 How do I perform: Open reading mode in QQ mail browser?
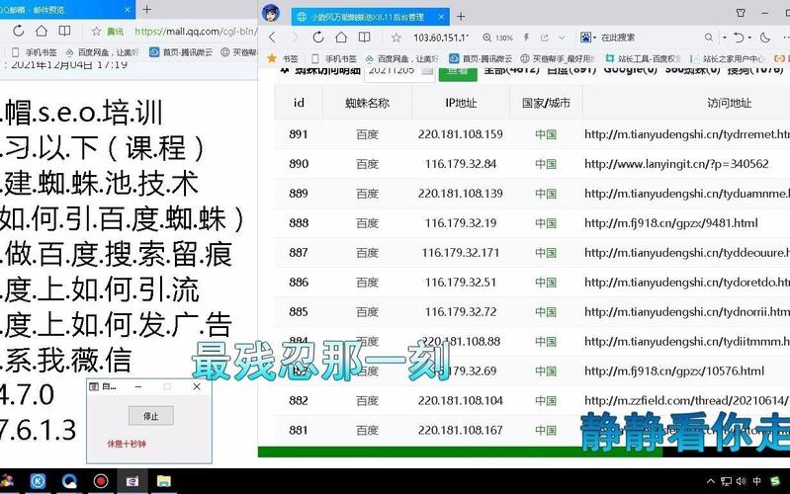click(64, 31)
